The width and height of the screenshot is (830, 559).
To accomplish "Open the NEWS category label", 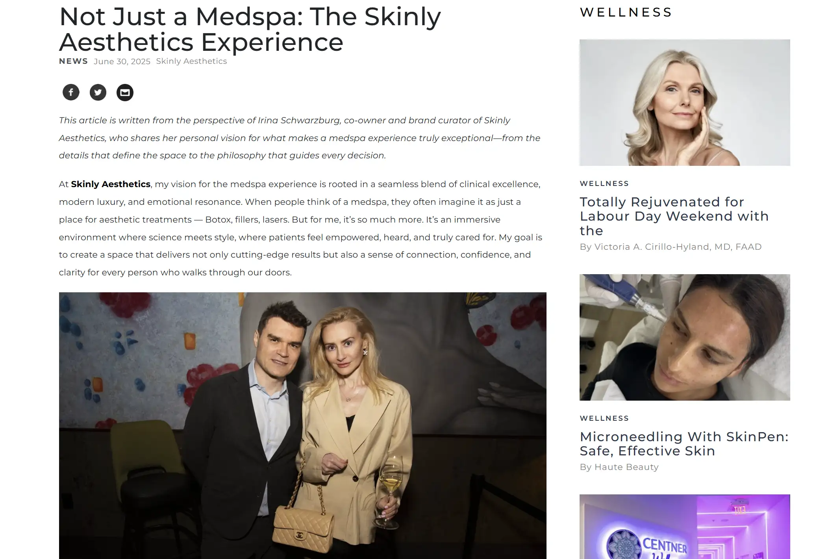I will (73, 61).
